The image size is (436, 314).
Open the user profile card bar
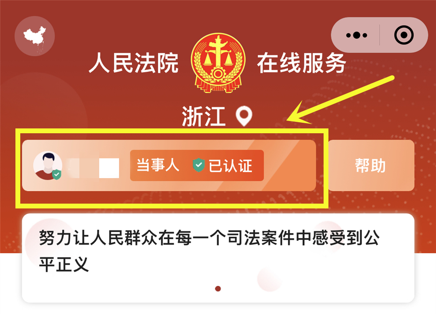click(x=169, y=165)
